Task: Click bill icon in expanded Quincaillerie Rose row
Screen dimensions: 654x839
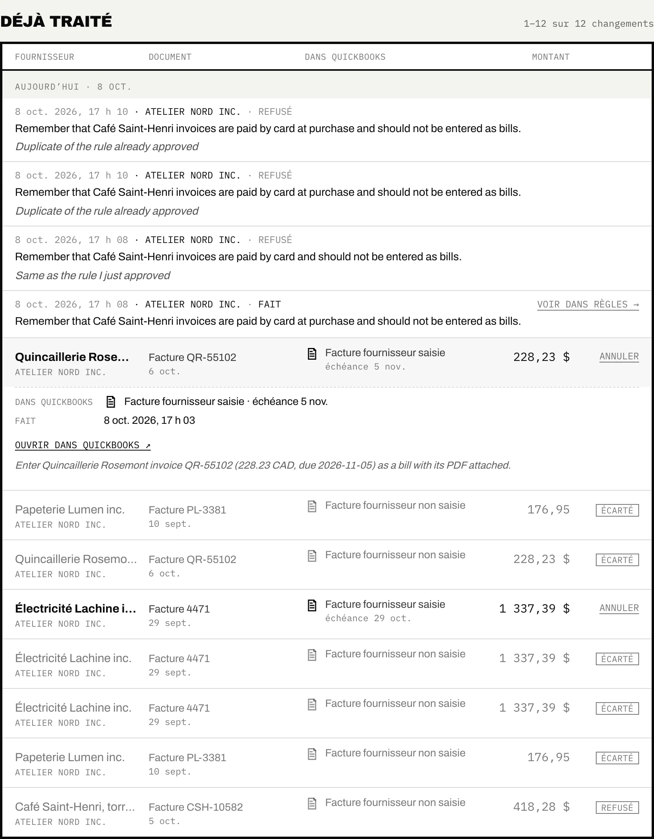Action: [x=312, y=354]
